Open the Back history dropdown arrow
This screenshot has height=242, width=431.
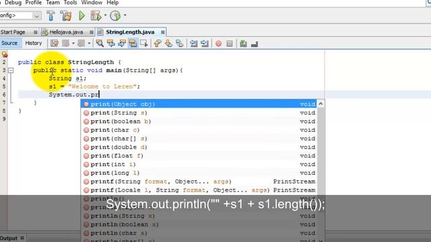(73, 43)
